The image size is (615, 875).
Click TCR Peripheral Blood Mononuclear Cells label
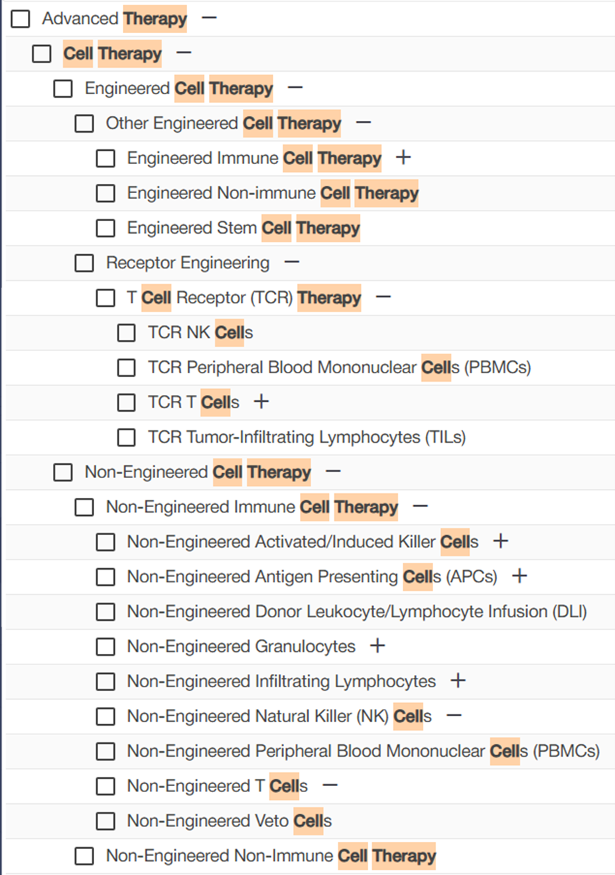tap(338, 368)
